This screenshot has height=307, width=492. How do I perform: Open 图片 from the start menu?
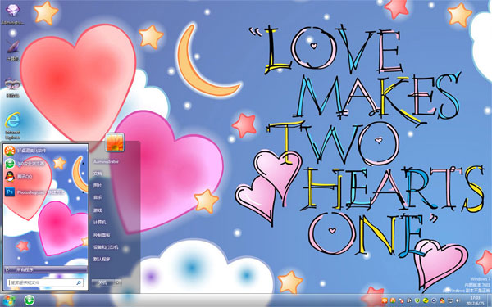coord(98,186)
